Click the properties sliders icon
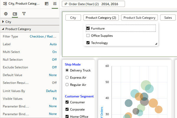177x118 pixels. 55,4
